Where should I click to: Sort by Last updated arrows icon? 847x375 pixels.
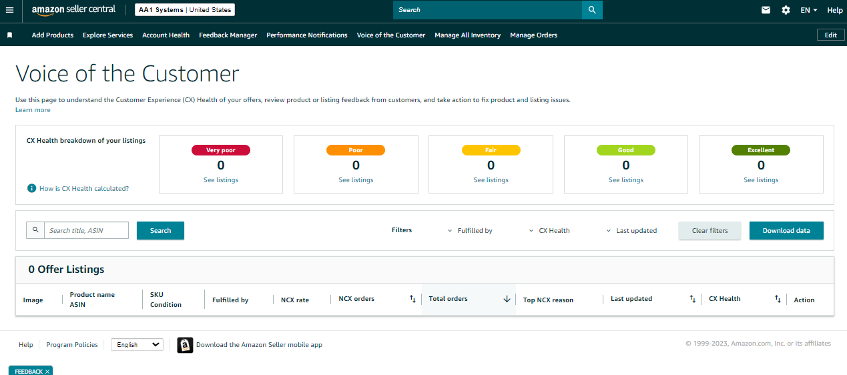[693, 299]
